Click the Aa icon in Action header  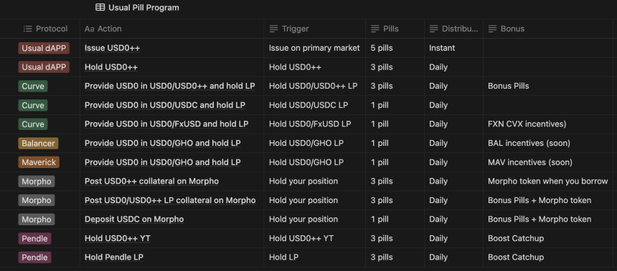coord(90,29)
